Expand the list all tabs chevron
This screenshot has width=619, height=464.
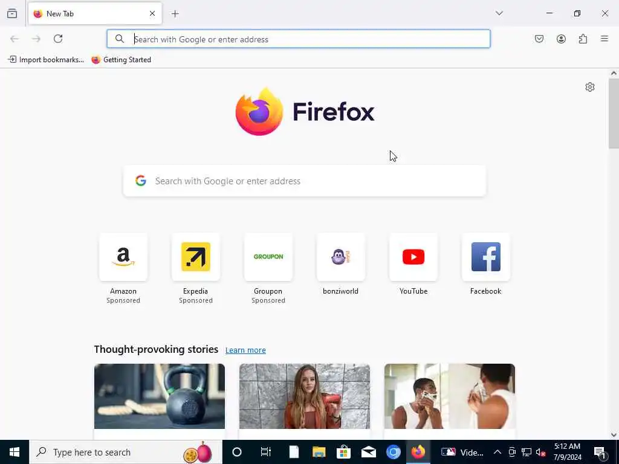[x=499, y=13]
